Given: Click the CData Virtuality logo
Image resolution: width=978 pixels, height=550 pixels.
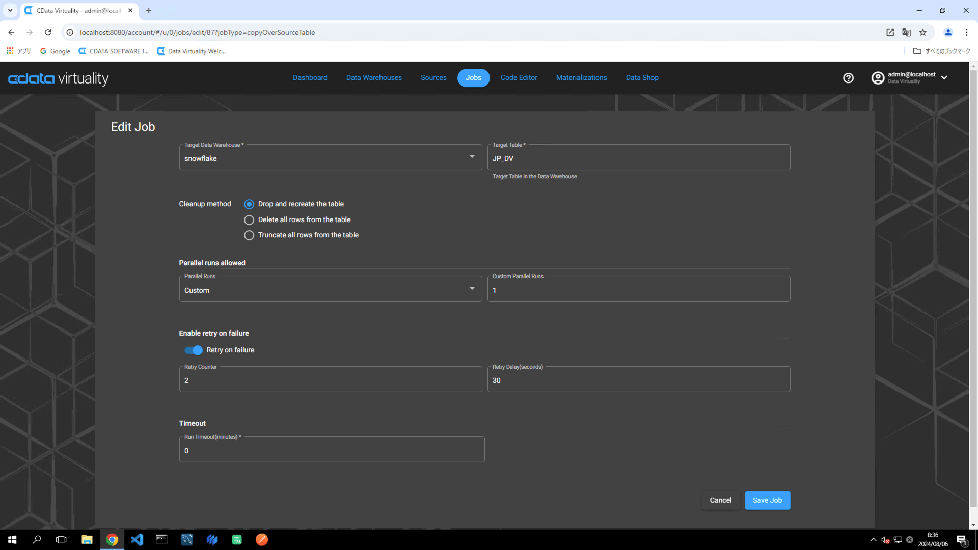Looking at the screenshot, I should click(x=58, y=78).
